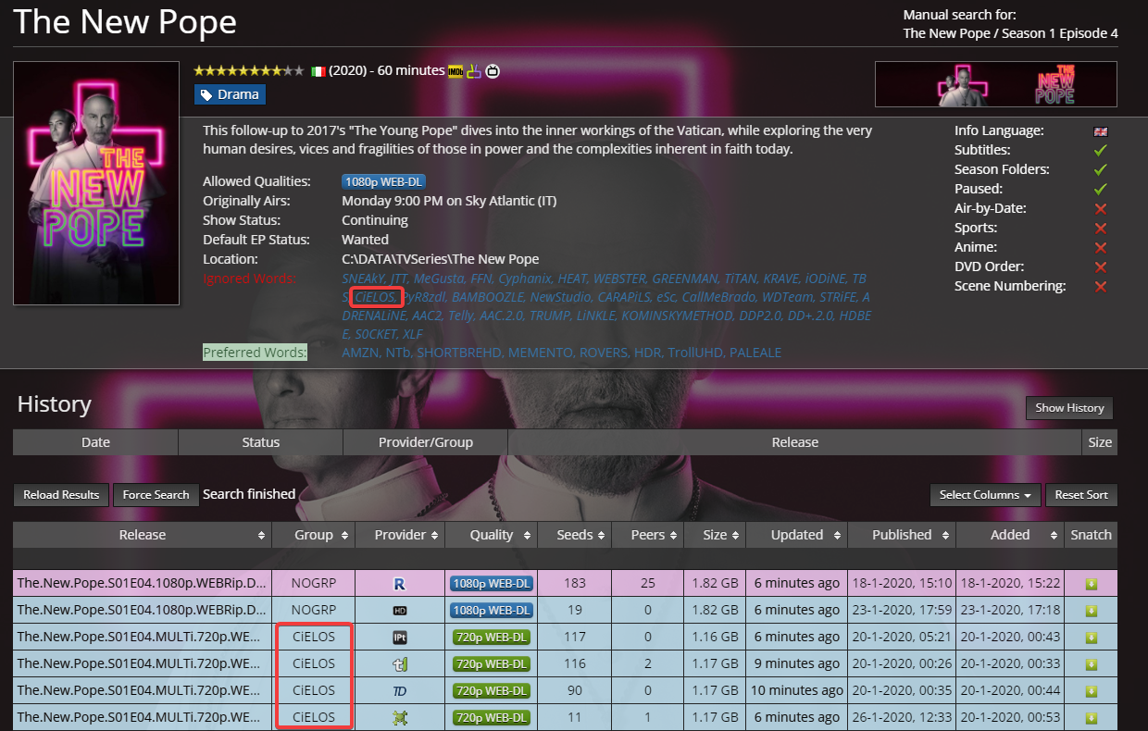The width and height of the screenshot is (1148, 731).
Task: Click the Italian flag icon
Action: [318, 71]
